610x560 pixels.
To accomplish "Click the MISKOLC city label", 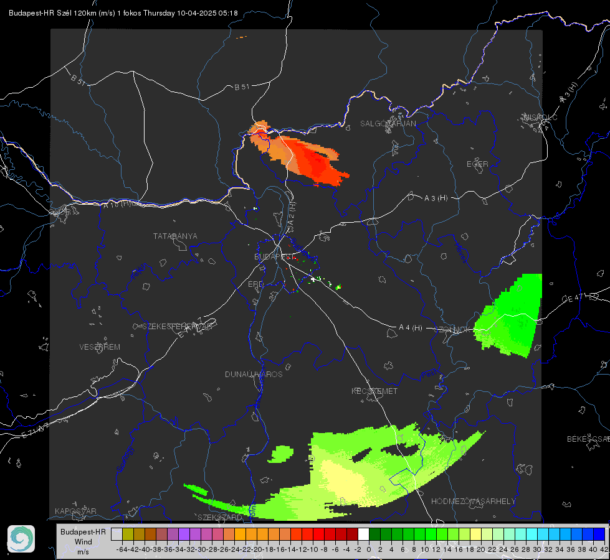I will tap(540, 118).
